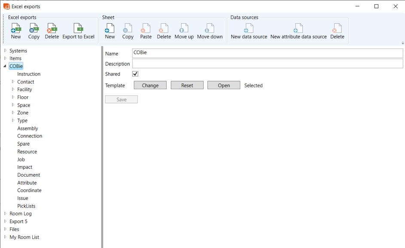Collapse the COBie tree node
Viewport: 405px width, 248px height.
click(x=5, y=66)
